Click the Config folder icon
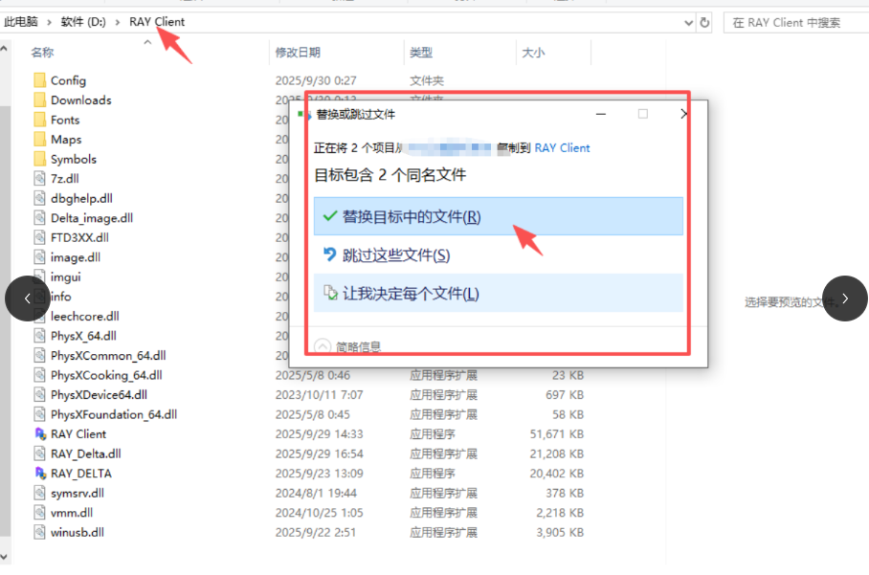Viewport: 869px width, 575px height. pyautogui.click(x=39, y=80)
